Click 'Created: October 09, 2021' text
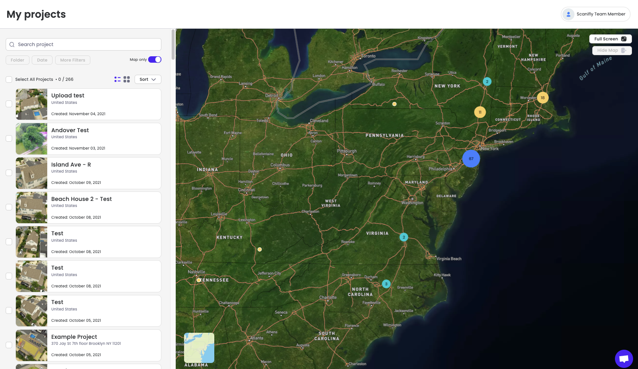638x369 pixels. (76, 182)
